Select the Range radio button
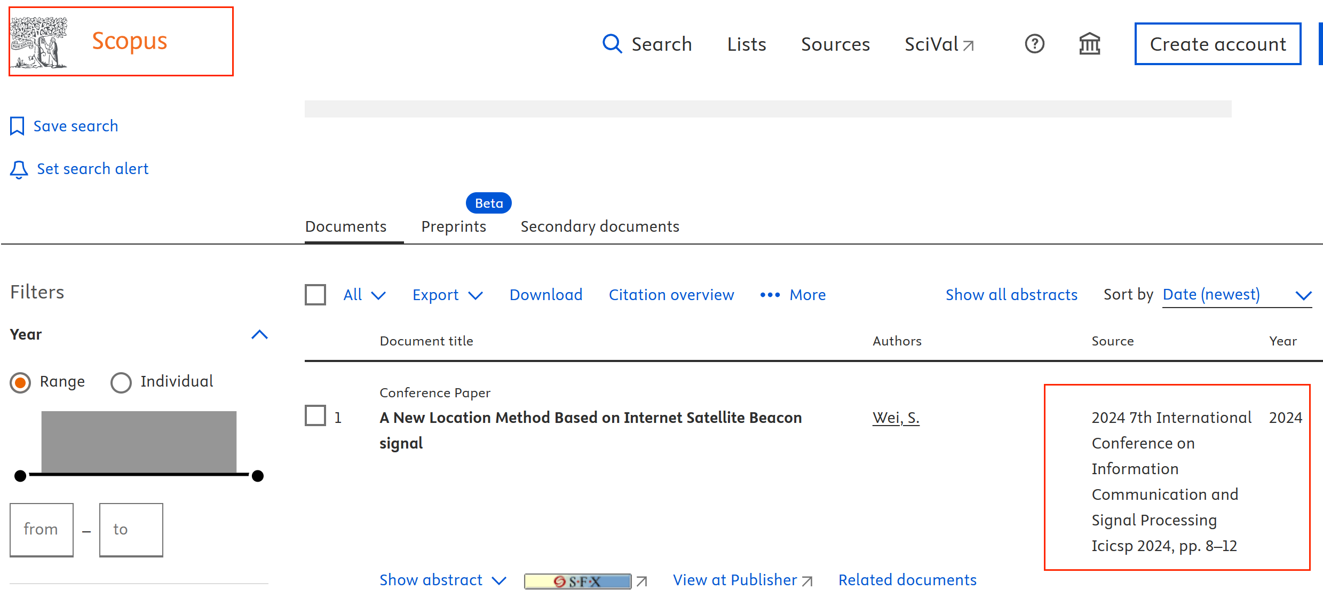Viewport: 1323px width, 605px height. (20, 382)
